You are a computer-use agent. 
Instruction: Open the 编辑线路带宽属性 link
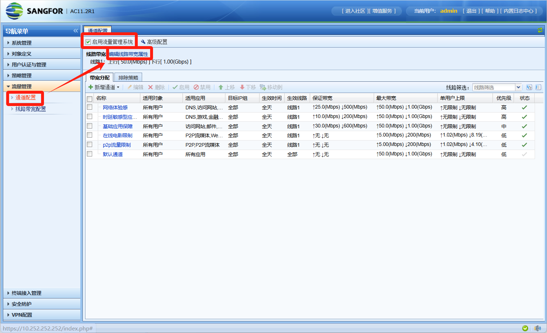point(129,54)
